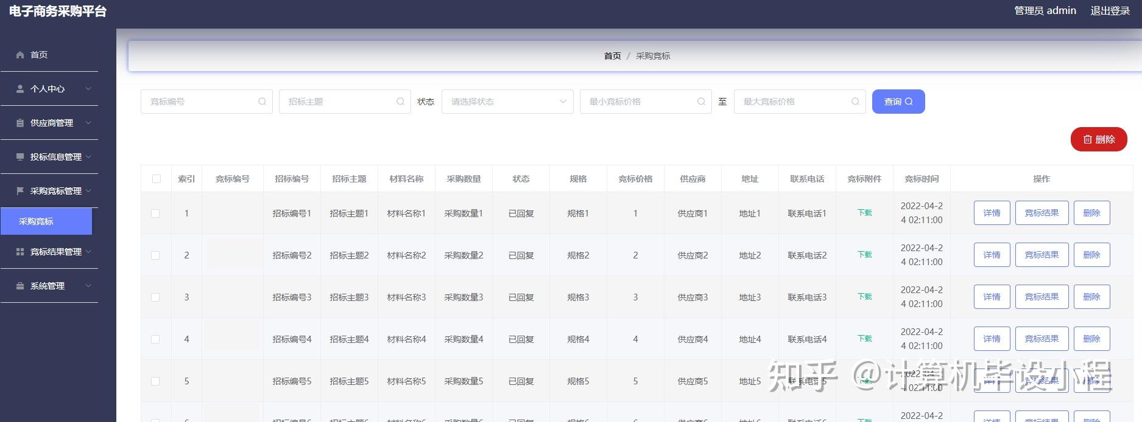Expand the 投标信息管理 menu chevron
1142x422 pixels.
(88, 157)
